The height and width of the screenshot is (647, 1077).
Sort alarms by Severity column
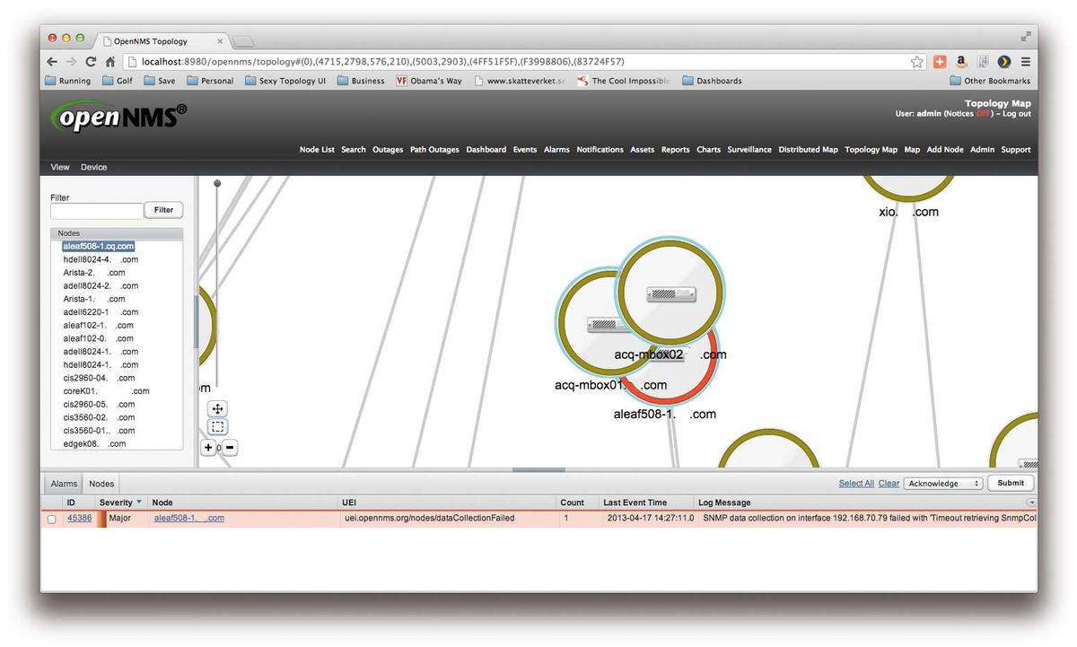(x=120, y=503)
